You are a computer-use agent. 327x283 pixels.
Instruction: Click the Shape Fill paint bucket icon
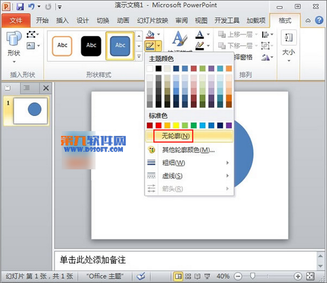pos(150,34)
